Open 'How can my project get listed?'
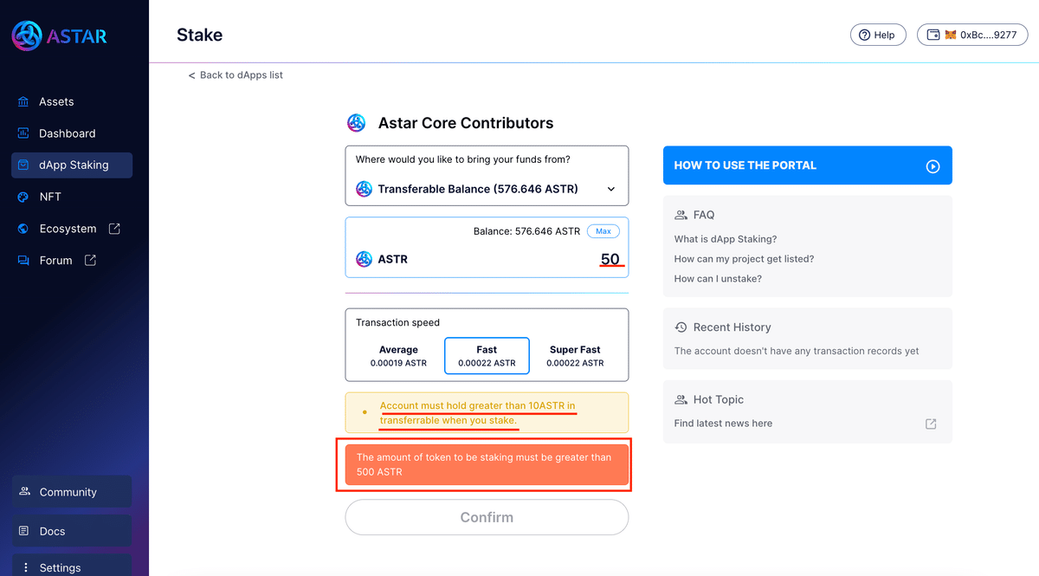 [x=744, y=259]
